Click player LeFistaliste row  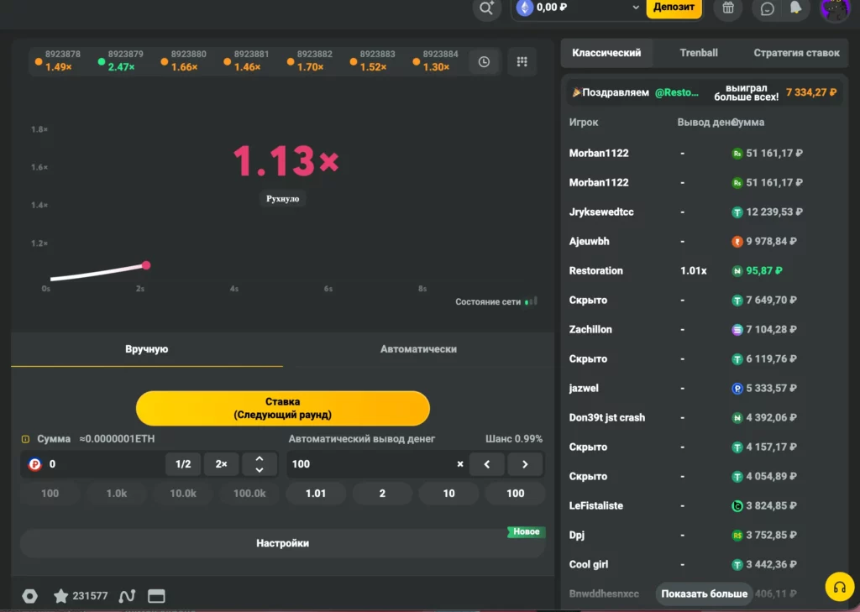click(x=705, y=505)
